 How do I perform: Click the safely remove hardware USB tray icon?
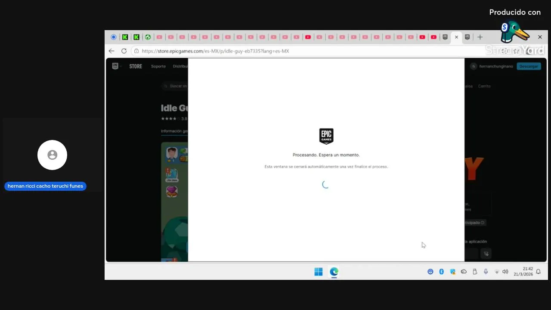tap(475, 272)
